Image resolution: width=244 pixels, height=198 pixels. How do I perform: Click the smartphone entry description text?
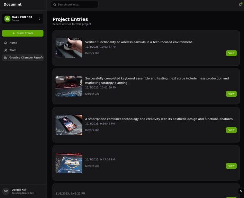[x=159, y=119]
